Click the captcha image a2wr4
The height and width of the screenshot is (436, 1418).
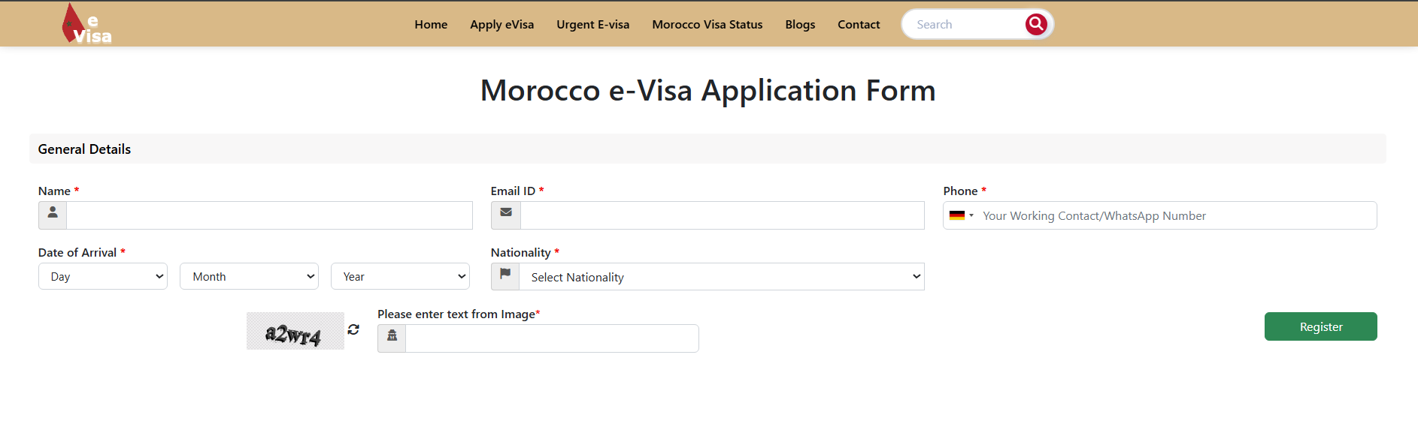[x=295, y=332]
